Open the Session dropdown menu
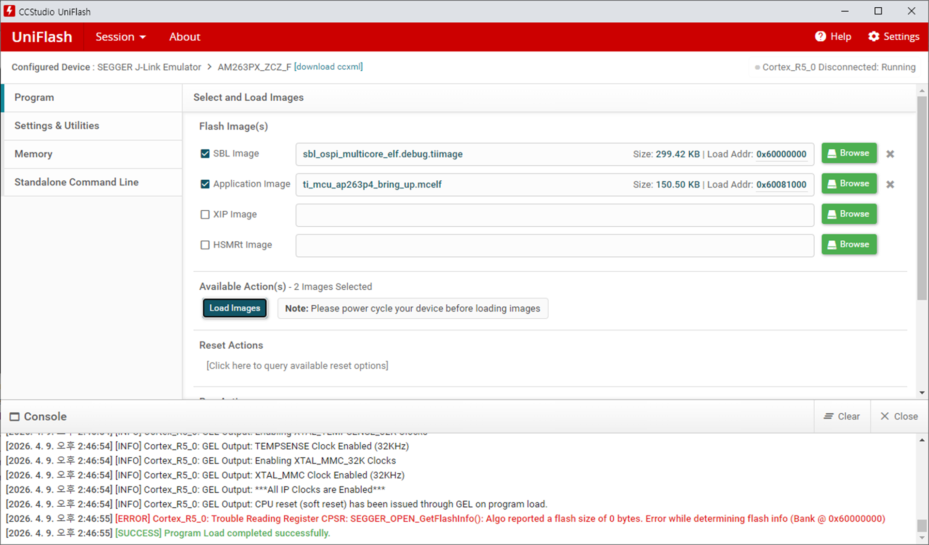The width and height of the screenshot is (929, 545). click(121, 37)
